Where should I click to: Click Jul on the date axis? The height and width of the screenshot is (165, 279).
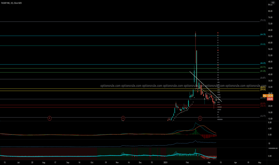[x=18, y=163]
